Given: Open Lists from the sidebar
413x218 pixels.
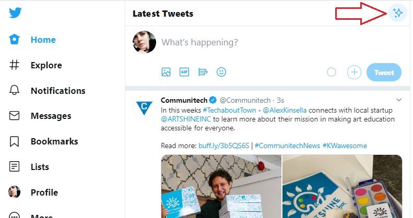Looking at the screenshot, I should pyautogui.click(x=40, y=167).
